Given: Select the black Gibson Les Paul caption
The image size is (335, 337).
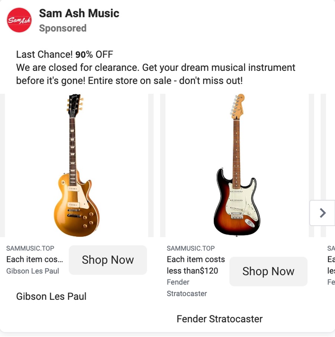Looking at the screenshot, I should click(x=51, y=296).
